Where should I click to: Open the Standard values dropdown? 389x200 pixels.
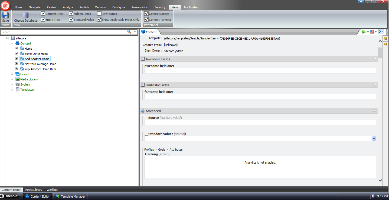pyautogui.click(x=374, y=138)
